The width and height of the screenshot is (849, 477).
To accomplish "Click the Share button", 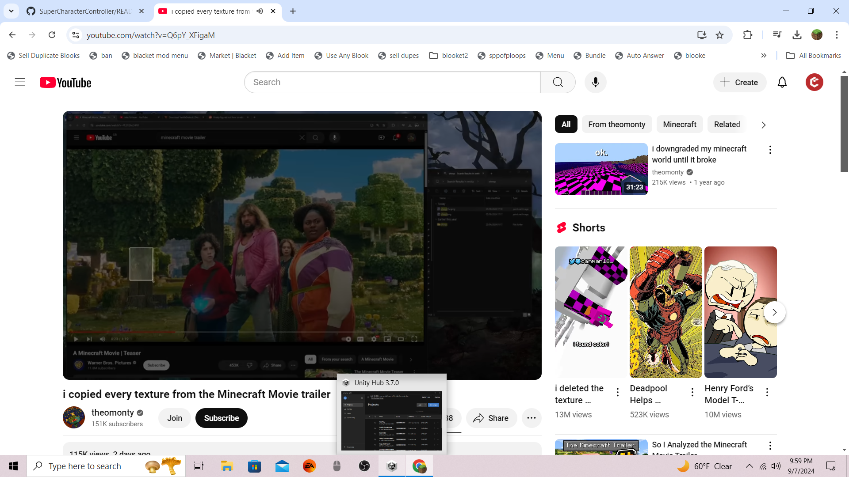I will click(491, 418).
